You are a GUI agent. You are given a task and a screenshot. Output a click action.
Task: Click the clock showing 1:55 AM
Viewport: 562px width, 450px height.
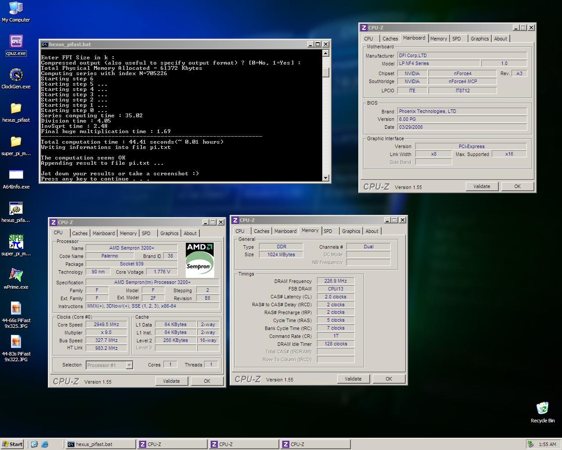tap(547, 444)
